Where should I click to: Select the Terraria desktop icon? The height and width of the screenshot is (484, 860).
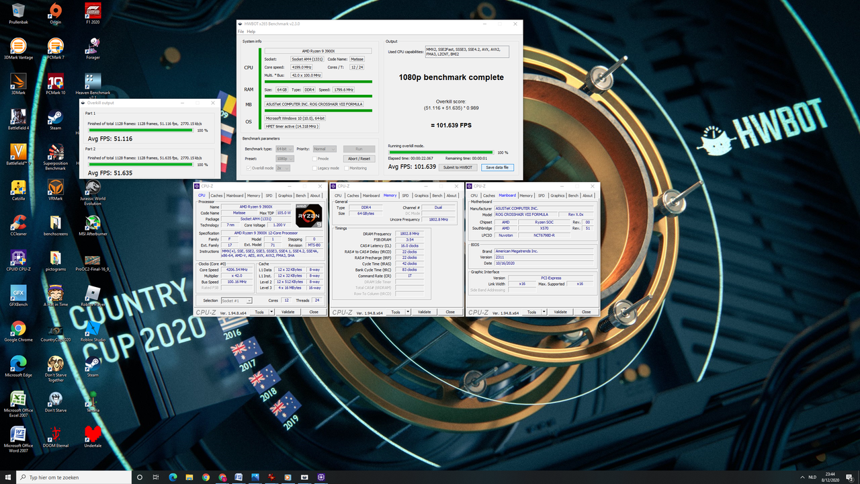click(93, 403)
